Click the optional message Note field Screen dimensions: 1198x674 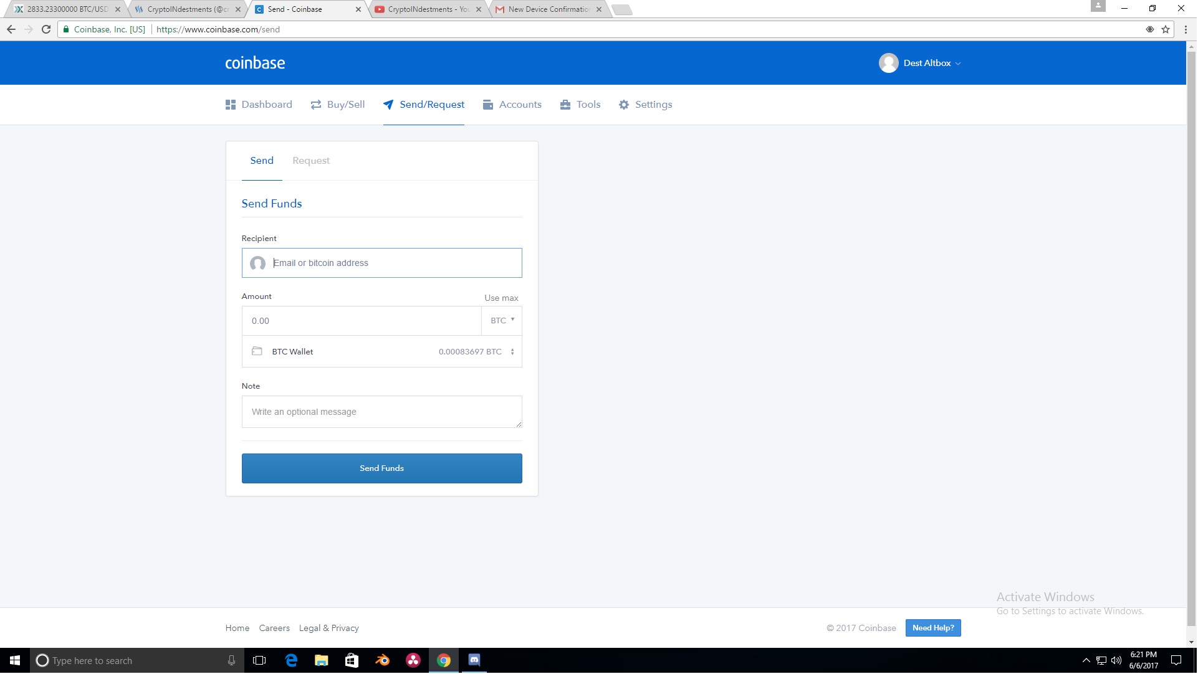click(382, 412)
